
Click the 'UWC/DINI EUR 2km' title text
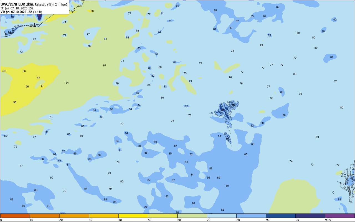click(17, 4)
